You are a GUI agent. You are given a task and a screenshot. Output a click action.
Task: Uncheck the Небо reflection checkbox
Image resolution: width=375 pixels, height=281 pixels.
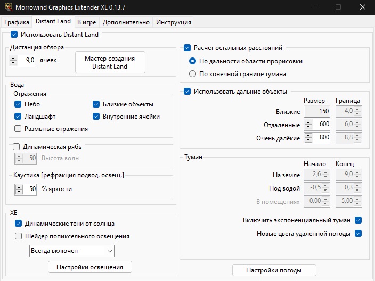coord(18,104)
